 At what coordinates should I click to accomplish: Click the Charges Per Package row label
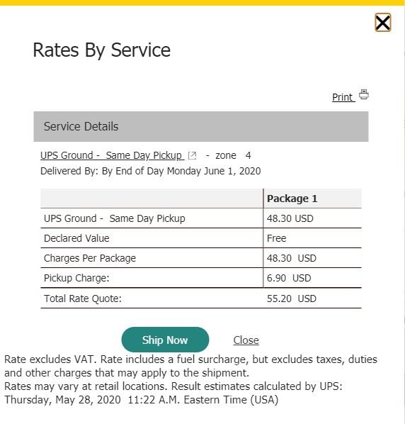pos(90,258)
